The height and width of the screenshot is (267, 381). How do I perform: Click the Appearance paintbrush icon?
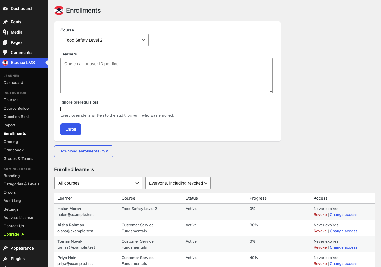coord(5,248)
